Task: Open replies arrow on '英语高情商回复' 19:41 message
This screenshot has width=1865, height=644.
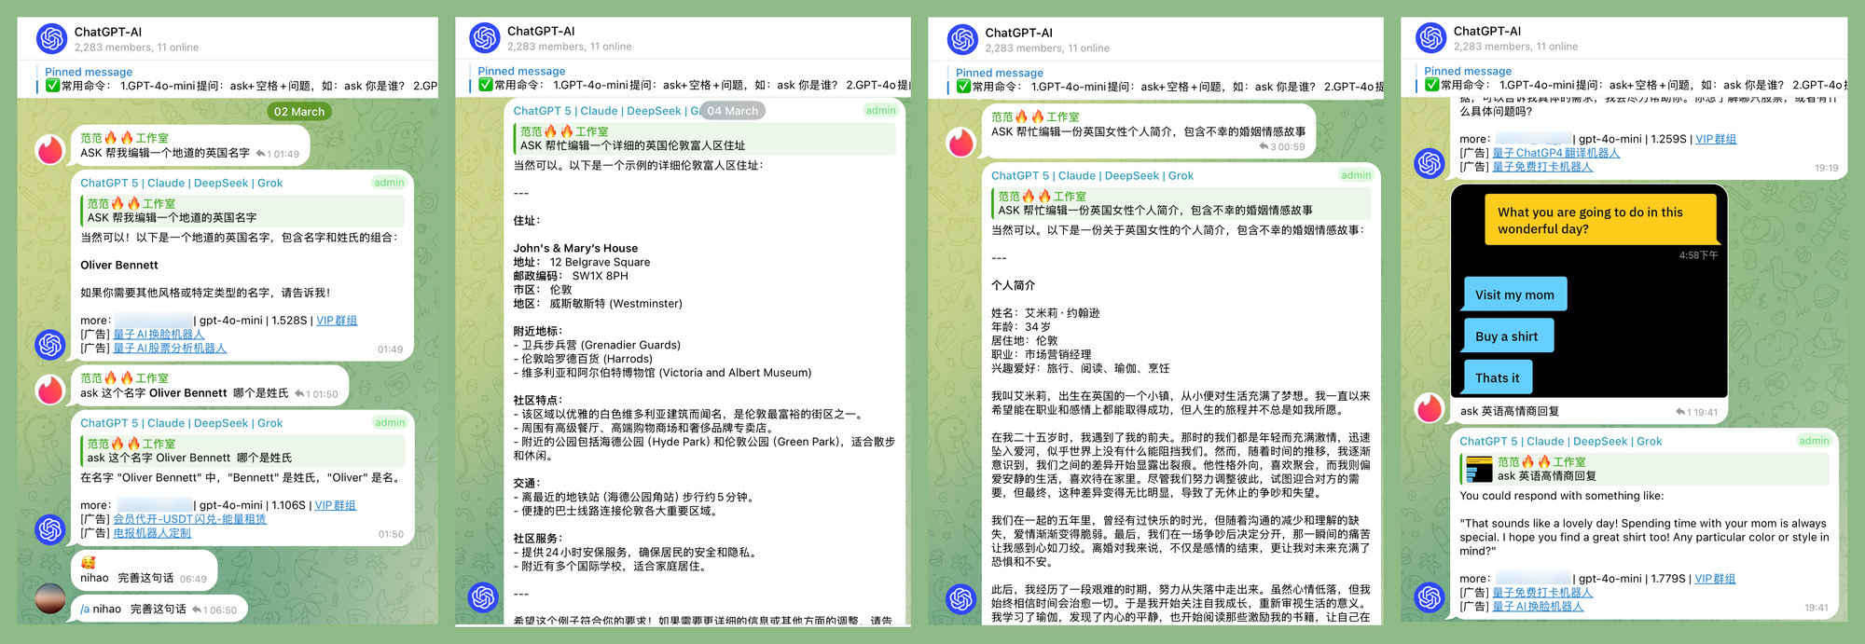Action: coord(1680,412)
